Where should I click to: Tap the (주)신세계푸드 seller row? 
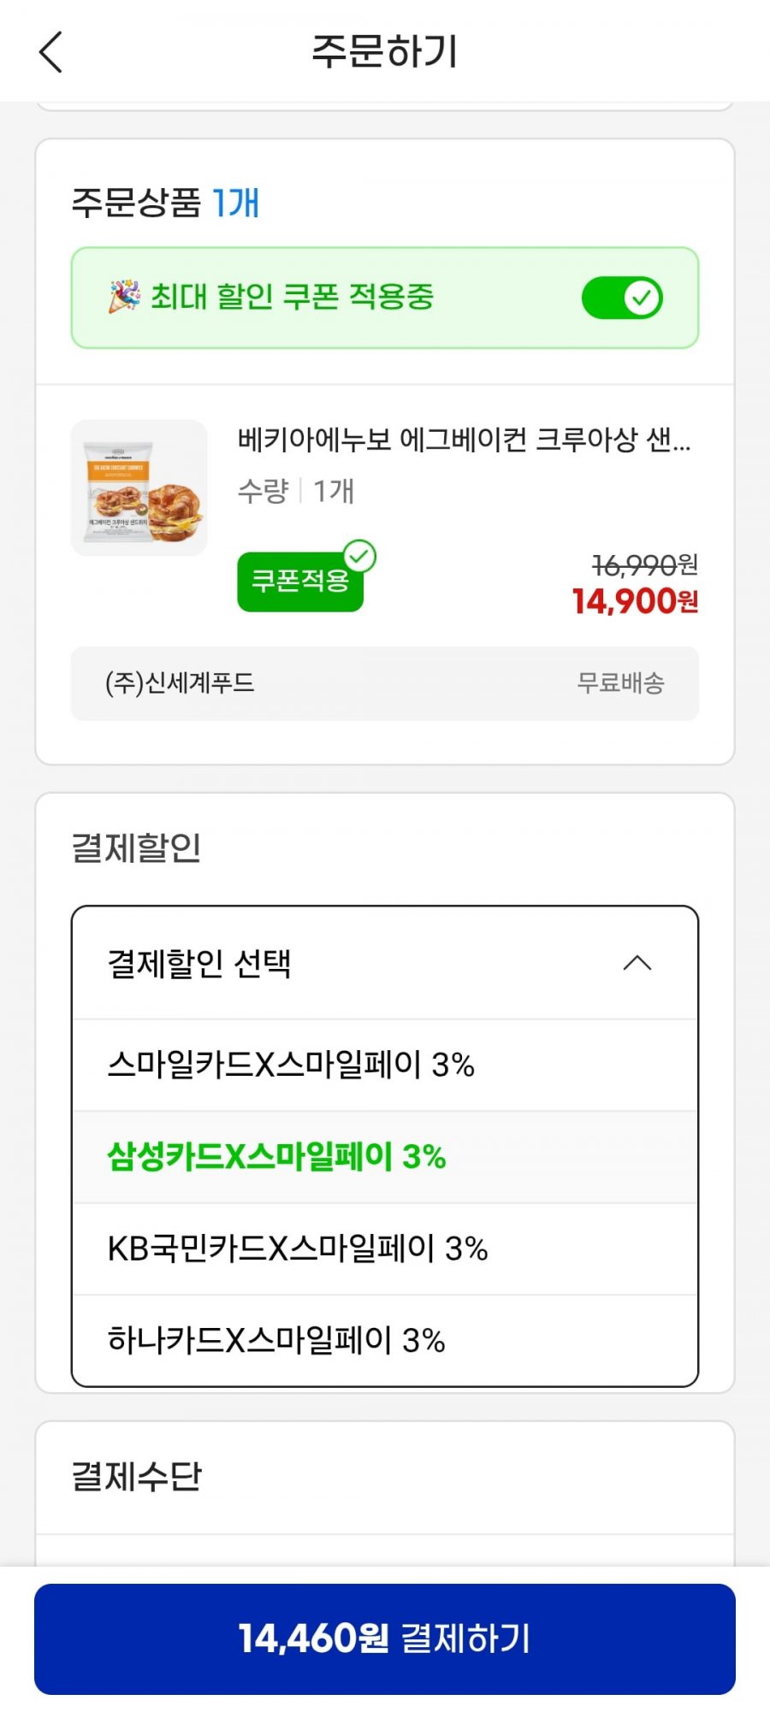pos(385,683)
